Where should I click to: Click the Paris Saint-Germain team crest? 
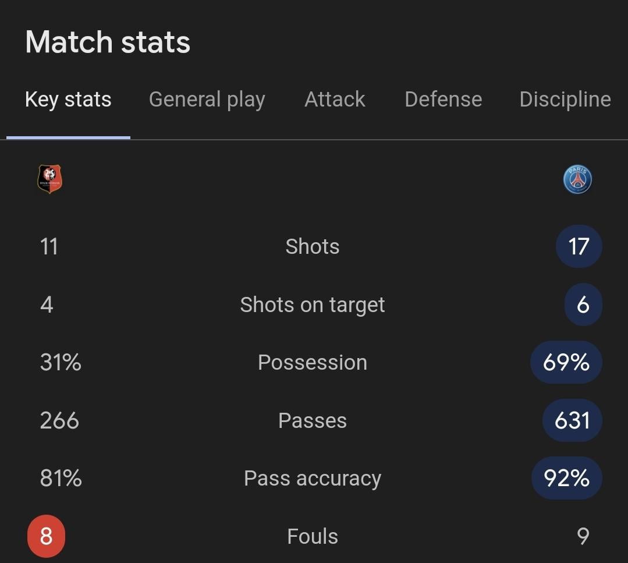tap(577, 179)
